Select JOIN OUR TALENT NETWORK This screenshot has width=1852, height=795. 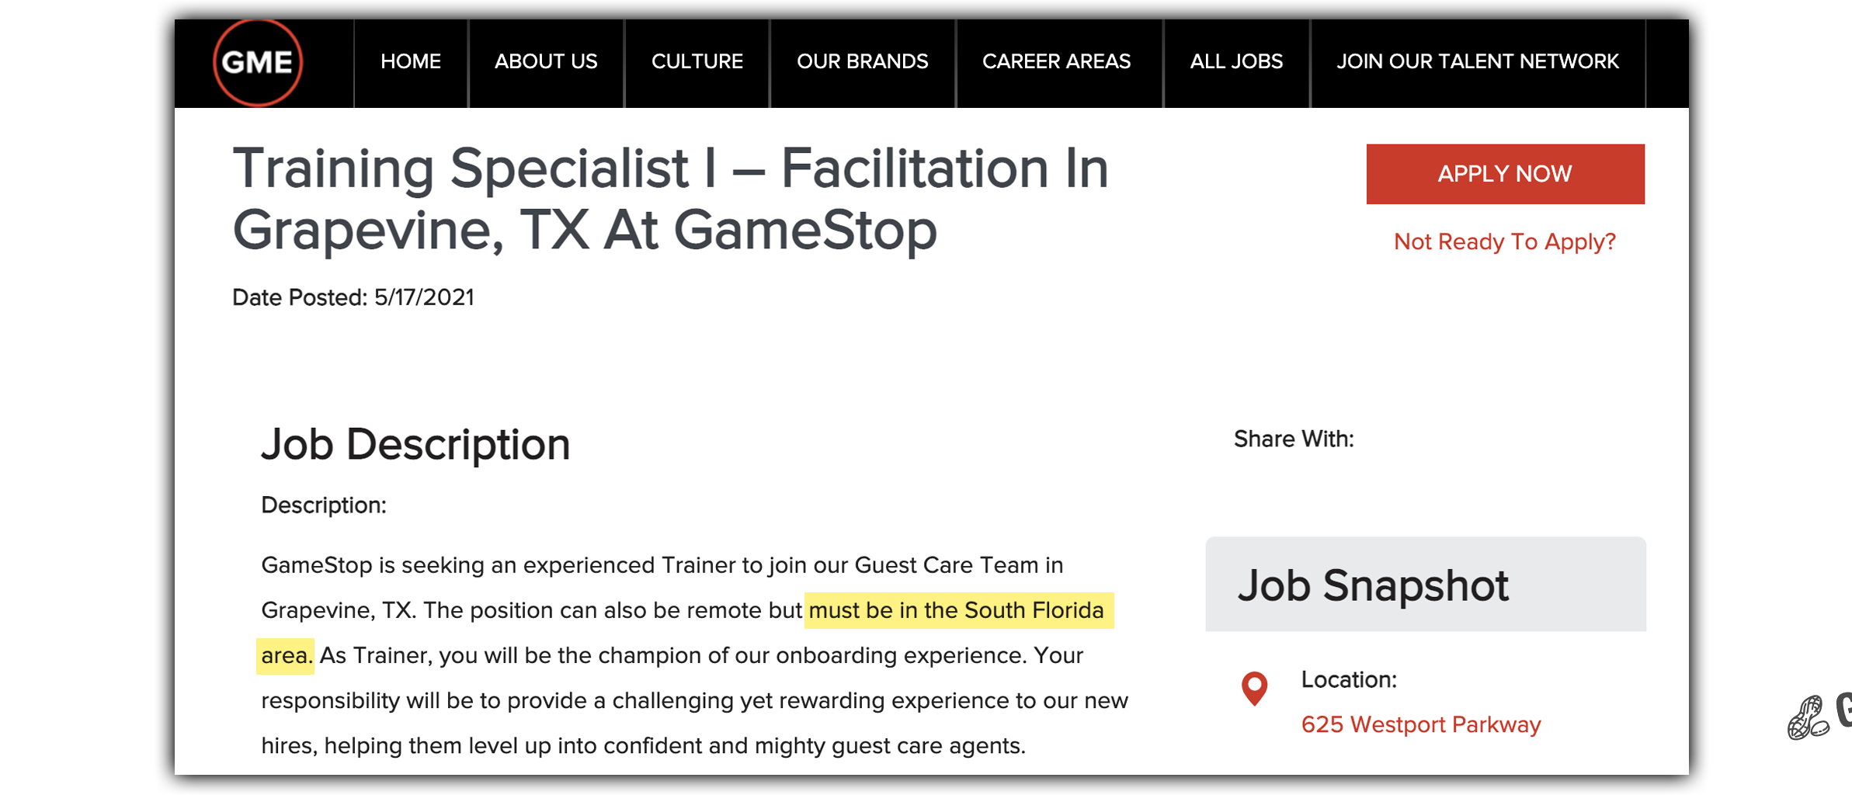(1477, 62)
